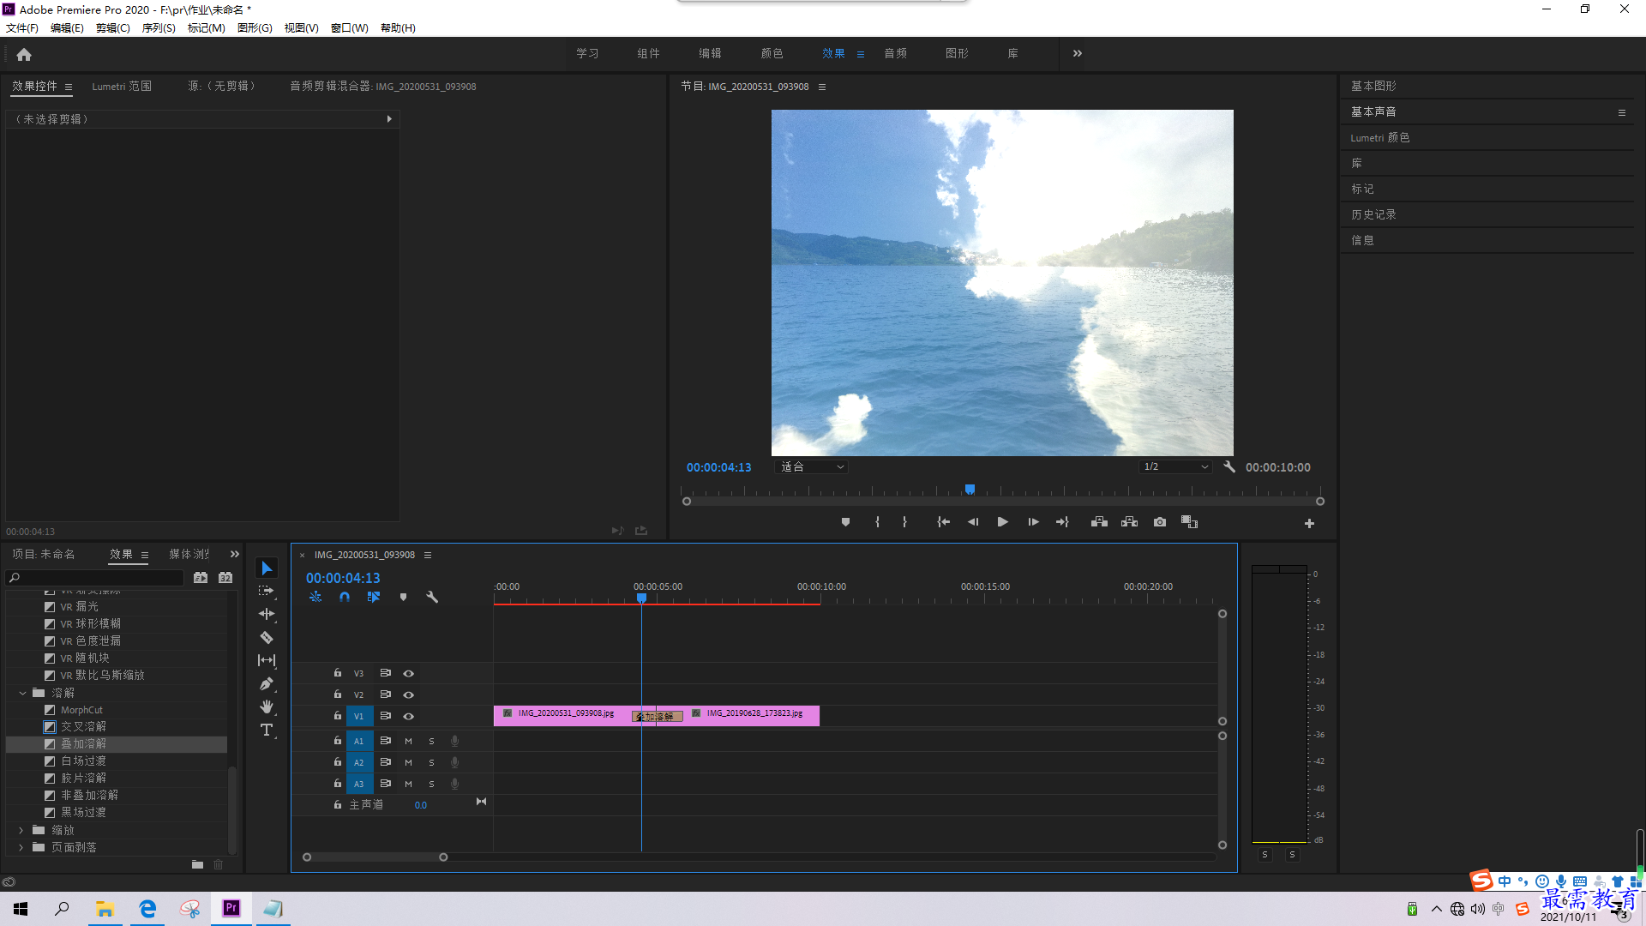Expand the 缩放 effects folder
The height and width of the screenshot is (926, 1646).
pyautogui.click(x=21, y=830)
